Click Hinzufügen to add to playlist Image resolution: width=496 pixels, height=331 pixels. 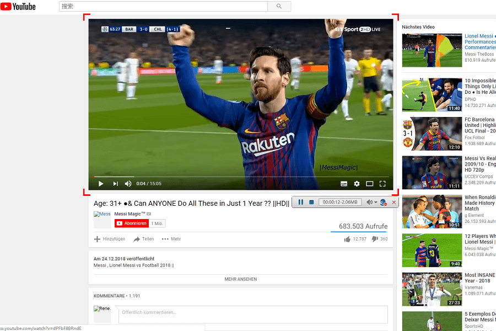(x=110, y=239)
